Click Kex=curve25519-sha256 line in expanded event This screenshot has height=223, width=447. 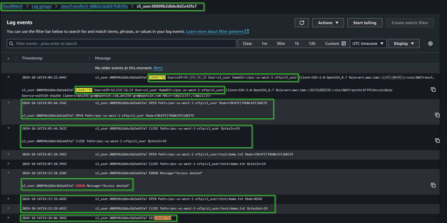tap(116, 96)
